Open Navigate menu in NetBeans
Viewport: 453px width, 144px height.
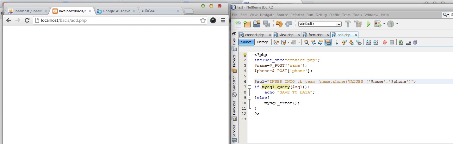(x=267, y=15)
